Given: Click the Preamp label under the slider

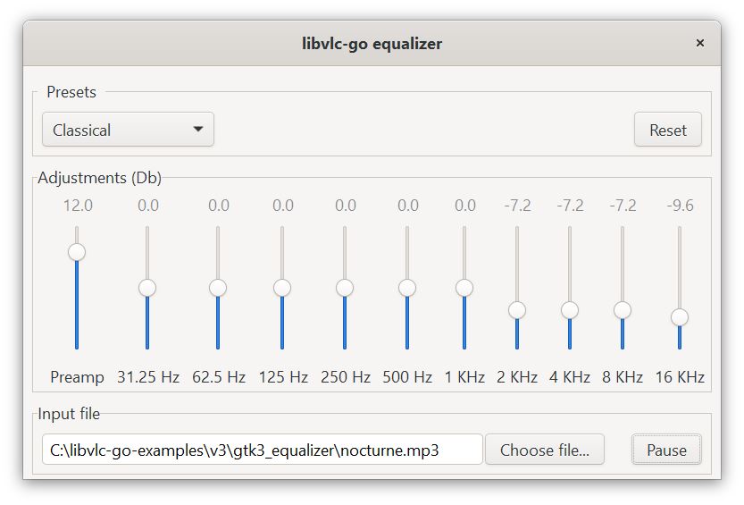Looking at the screenshot, I should [x=77, y=377].
